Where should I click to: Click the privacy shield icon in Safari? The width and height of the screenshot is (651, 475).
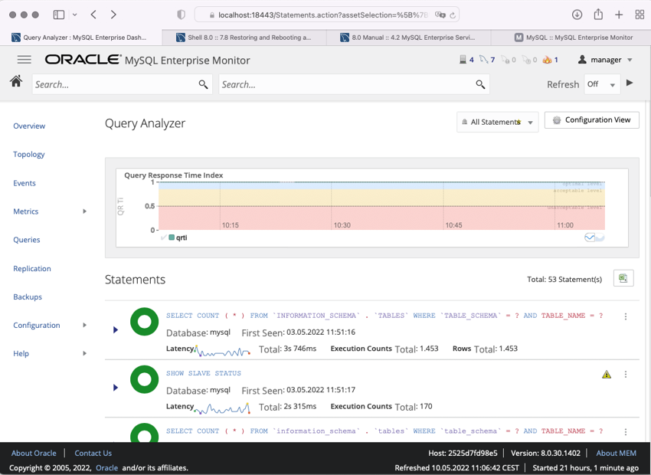(181, 15)
